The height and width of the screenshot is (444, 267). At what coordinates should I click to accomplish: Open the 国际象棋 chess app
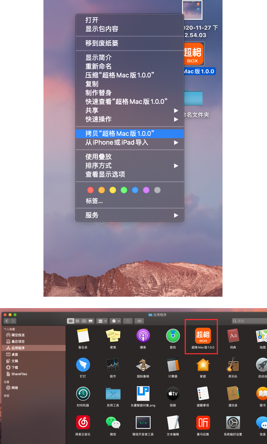pos(143,365)
